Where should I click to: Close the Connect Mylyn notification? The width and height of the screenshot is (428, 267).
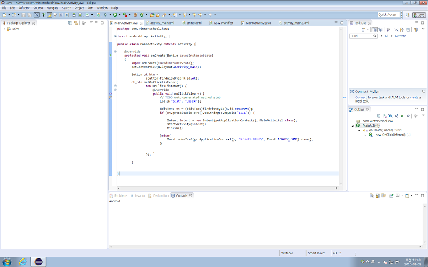[x=423, y=91]
